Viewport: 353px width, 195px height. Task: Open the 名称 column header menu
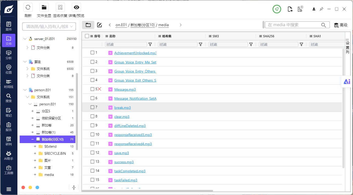click(x=107, y=36)
